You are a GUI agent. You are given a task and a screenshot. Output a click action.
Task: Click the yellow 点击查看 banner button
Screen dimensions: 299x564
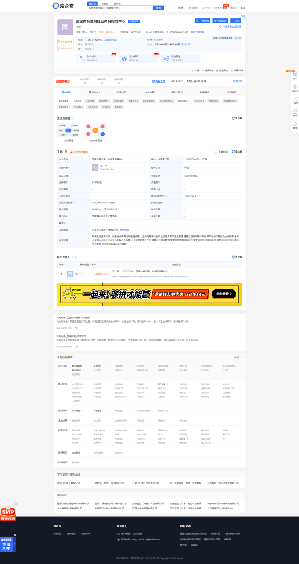coord(224,294)
